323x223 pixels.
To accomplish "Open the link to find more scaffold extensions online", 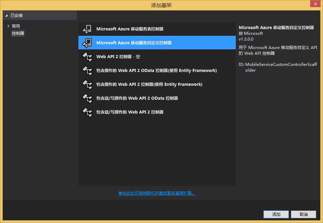I will tap(157, 193).
